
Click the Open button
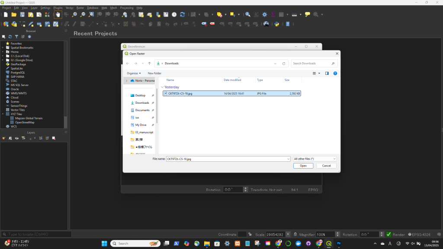click(303, 166)
